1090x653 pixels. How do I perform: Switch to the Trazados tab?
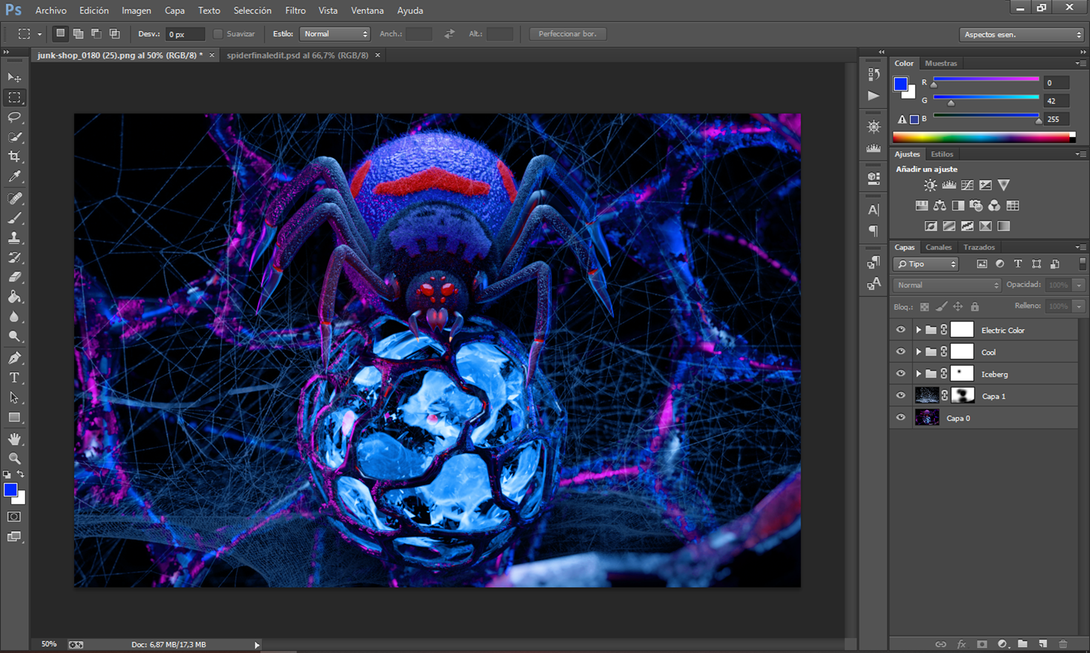pos(979,247)
